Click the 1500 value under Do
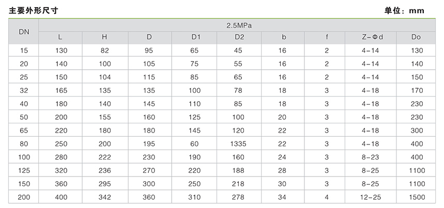This screenshot has width=444, height=208. 417,197
